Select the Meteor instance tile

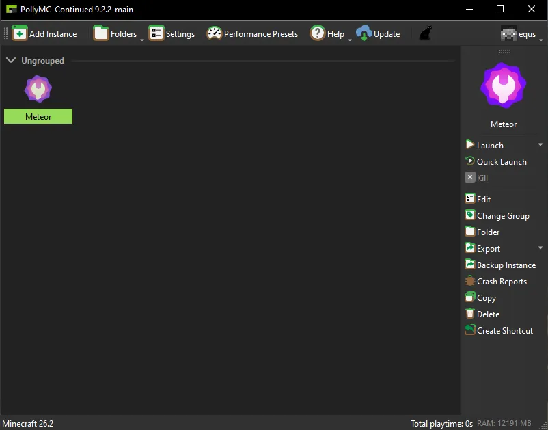pyautogui.click(x=38, y=100)
